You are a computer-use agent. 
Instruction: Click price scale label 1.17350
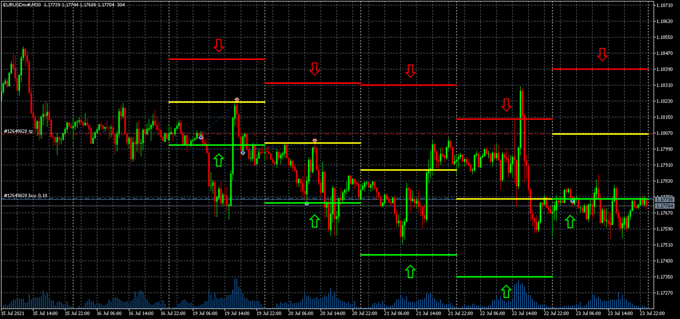coord(665,277)
